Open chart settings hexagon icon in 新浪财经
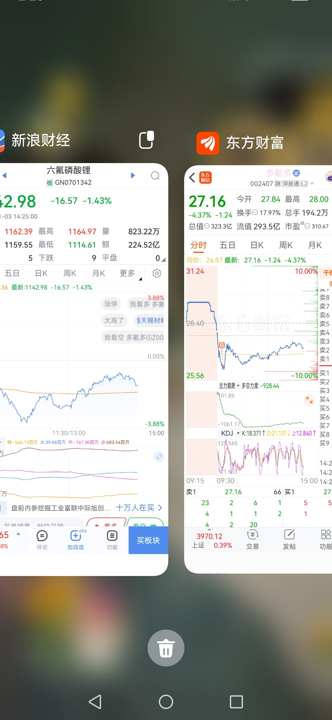Viewport: 332px width, 720px height. point(157,273)
